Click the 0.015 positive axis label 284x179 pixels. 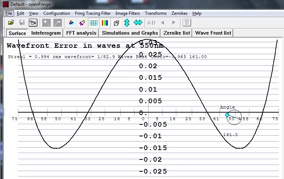click(150, 78)
